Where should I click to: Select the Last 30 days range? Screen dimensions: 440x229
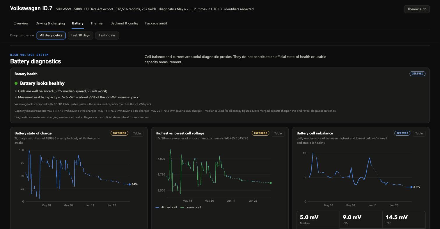coord(80,35)
